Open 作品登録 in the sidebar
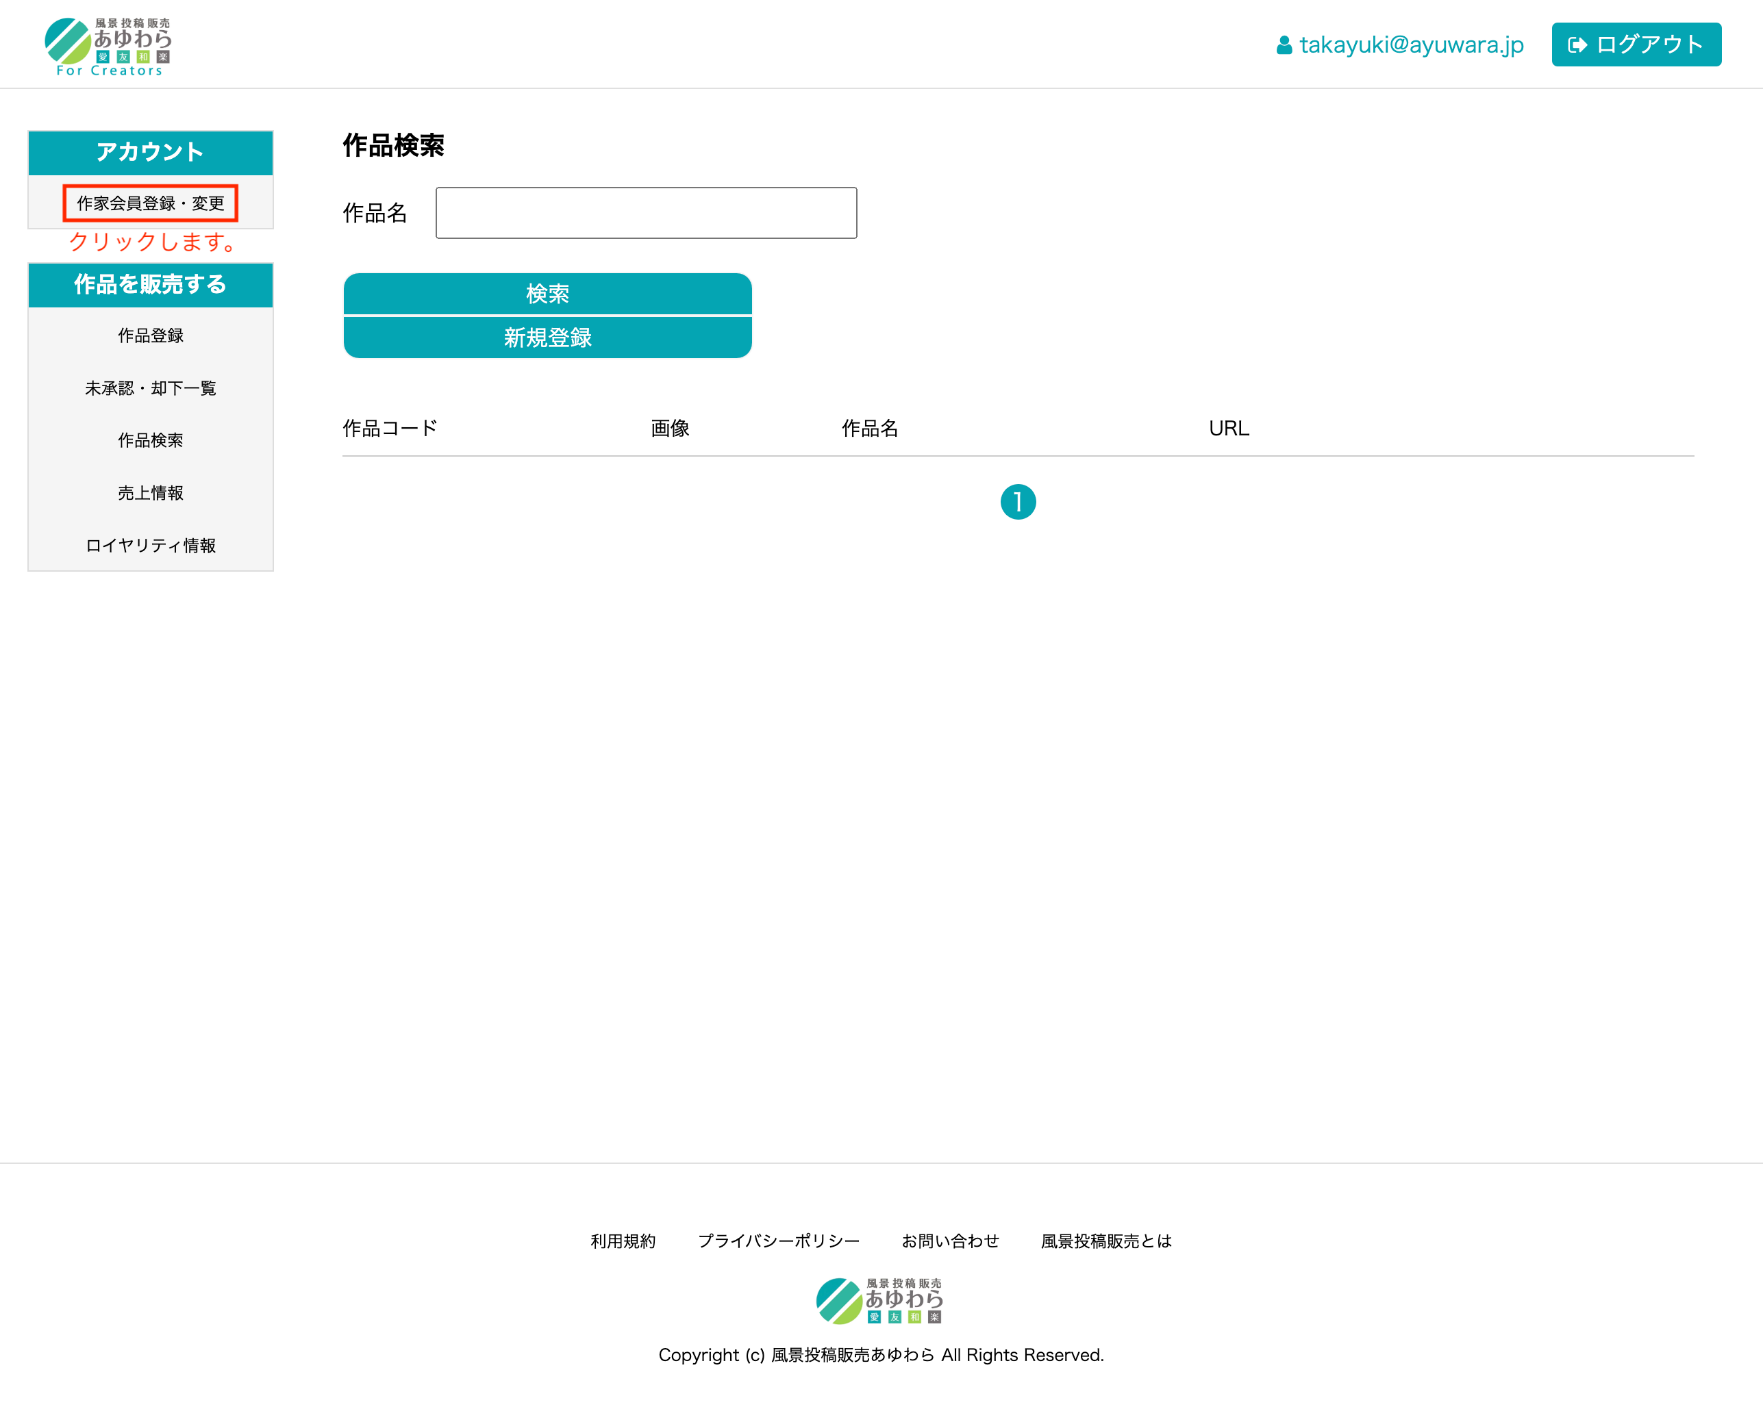 click(151, 335)
